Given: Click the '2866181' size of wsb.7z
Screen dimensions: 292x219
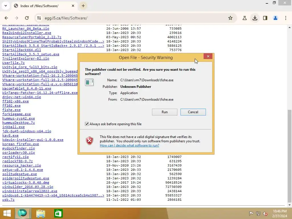Looking at the screenshot, I should (174, 200).
